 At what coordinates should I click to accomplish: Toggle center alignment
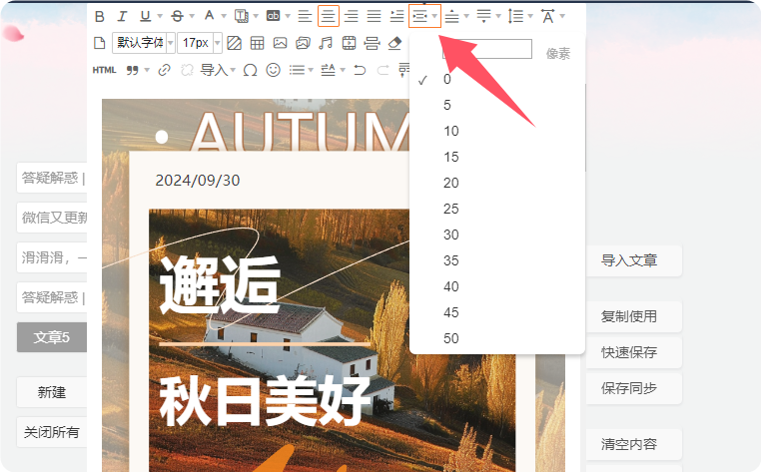[x=329, y=16]
